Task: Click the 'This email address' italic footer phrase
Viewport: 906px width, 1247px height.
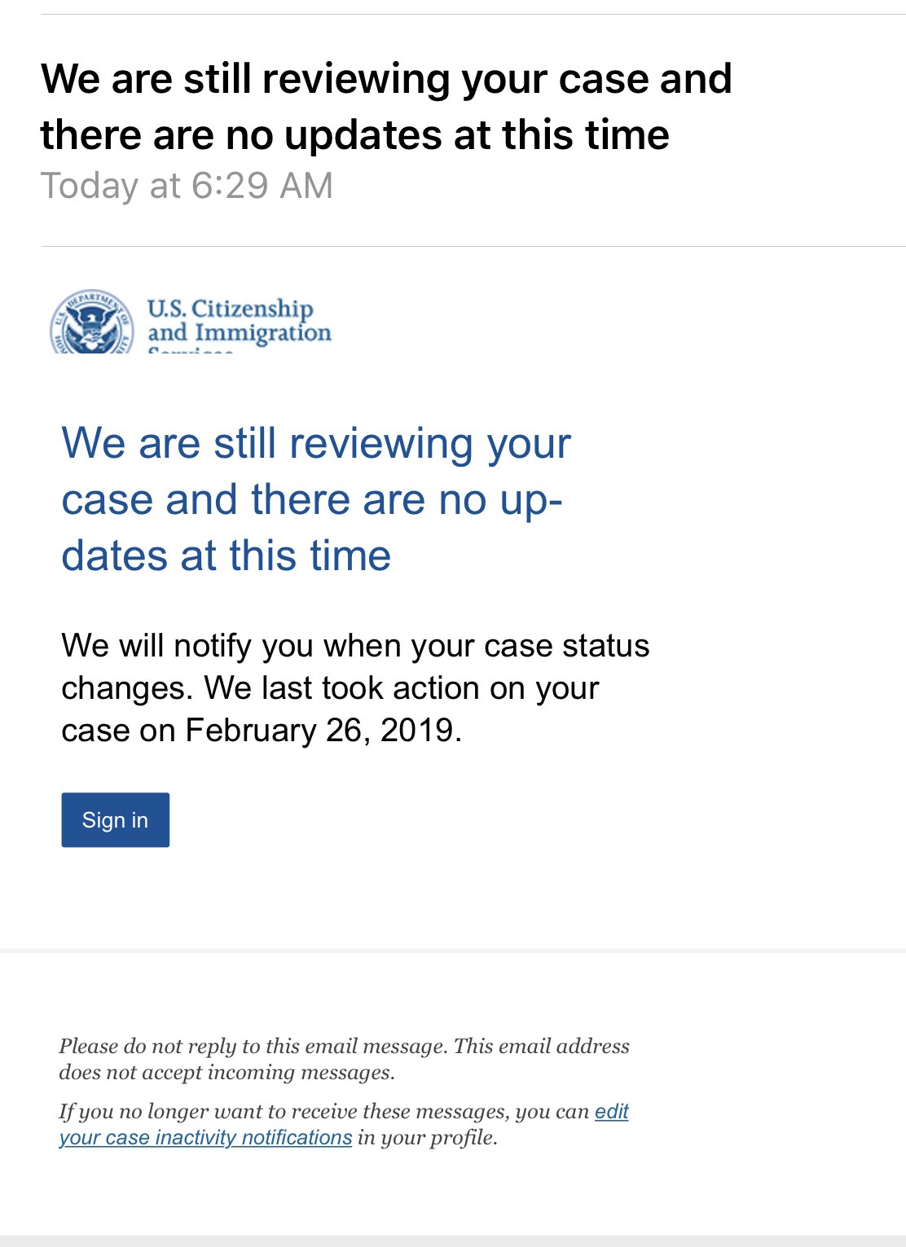Action: point(542,1046)
